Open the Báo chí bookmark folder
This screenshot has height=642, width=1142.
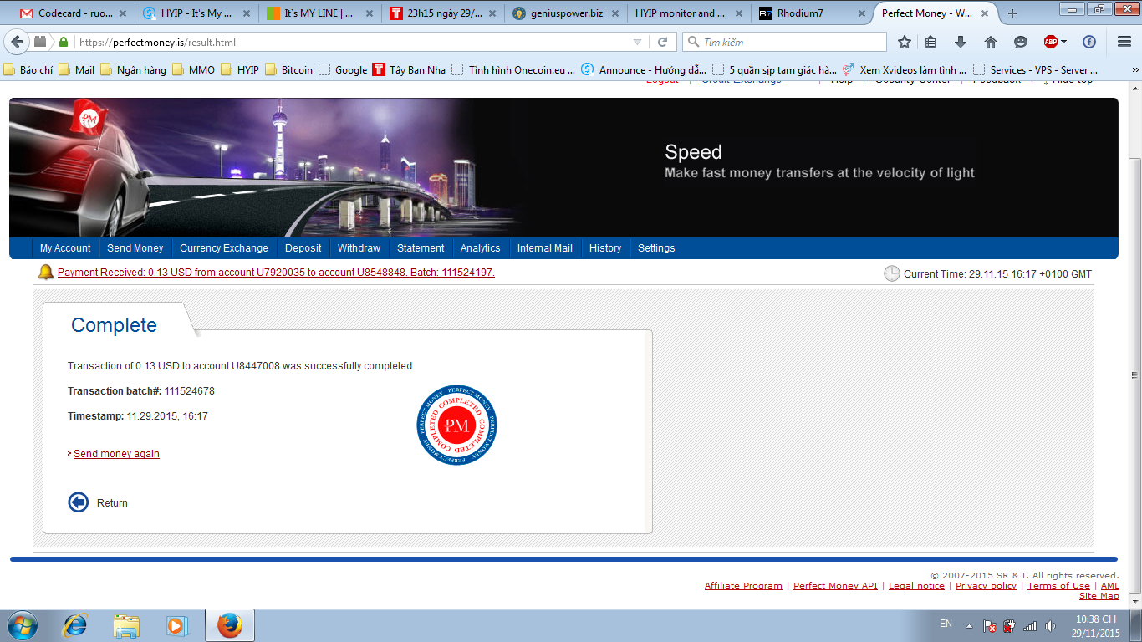[x=30, y=70]
